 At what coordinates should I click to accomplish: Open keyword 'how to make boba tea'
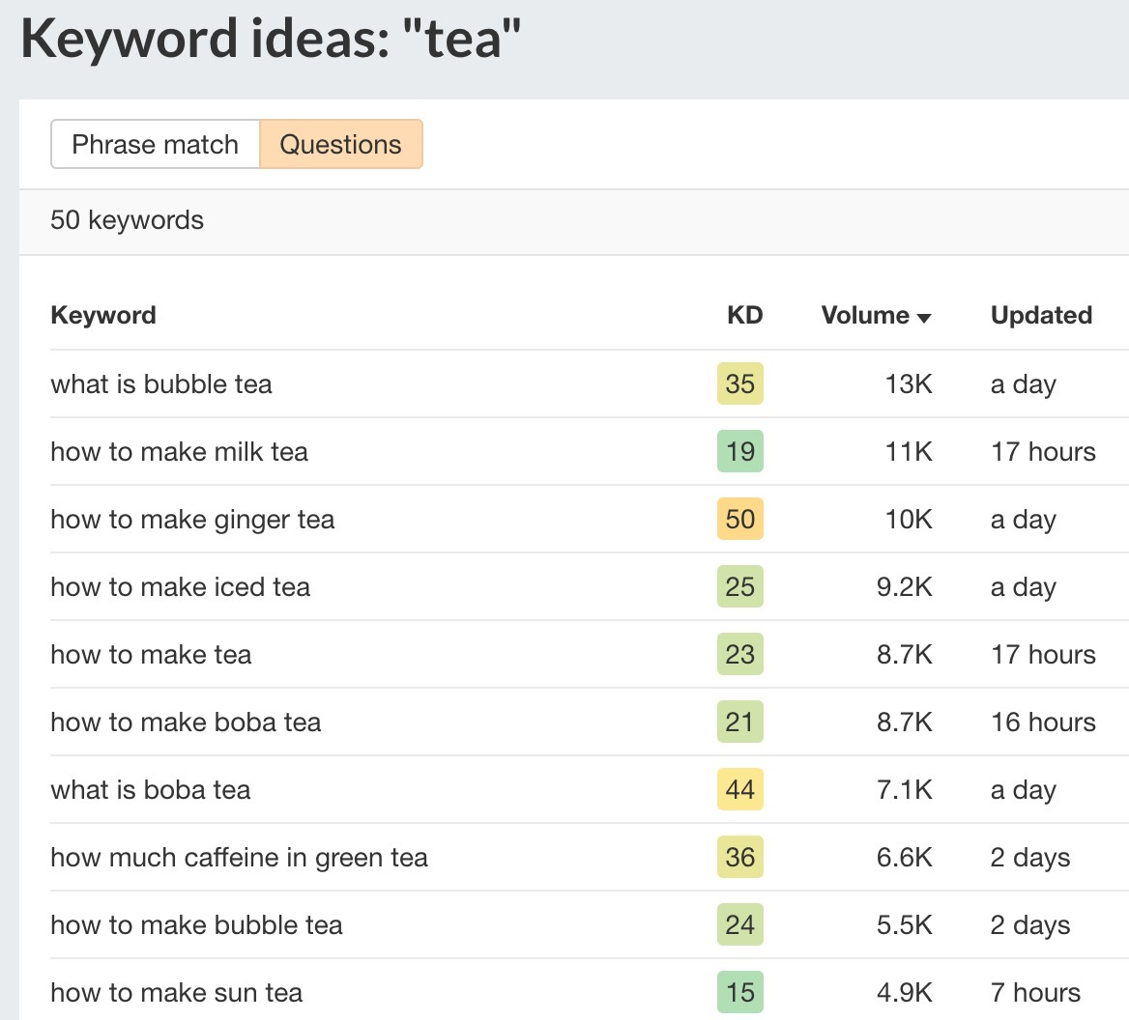(x=186, y=722)
